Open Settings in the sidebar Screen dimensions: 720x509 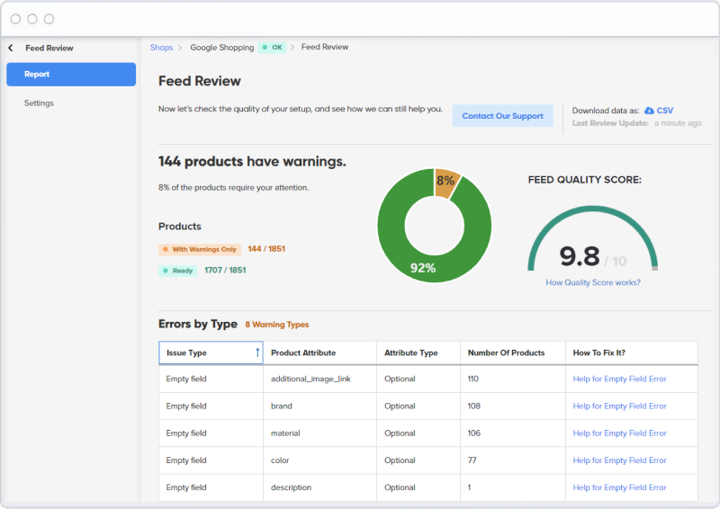[x=39, y=103]
